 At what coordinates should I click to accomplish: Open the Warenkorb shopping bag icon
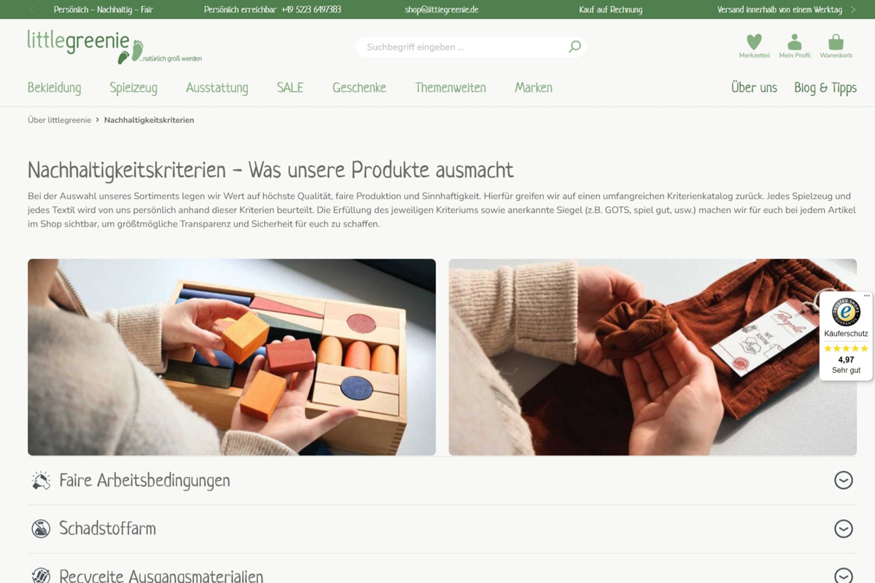click(x=836, y=42)
